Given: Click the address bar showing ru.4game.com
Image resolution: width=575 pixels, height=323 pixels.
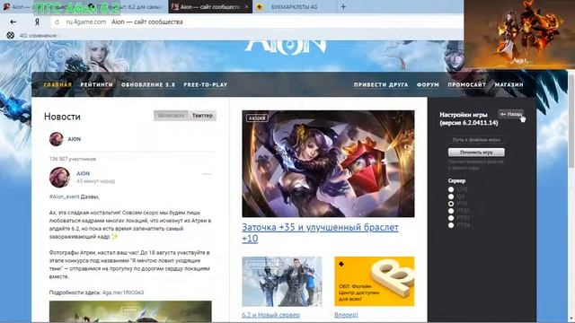Looking at the screenshot, I should [257, 22].
